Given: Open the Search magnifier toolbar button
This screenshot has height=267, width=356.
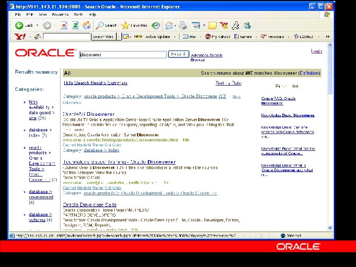Looking at the screenshot, I should 106,25.
